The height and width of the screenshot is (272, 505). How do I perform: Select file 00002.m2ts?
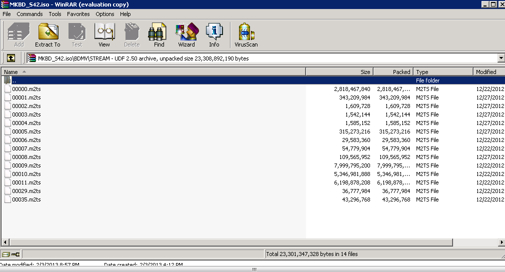tap(26, 106)
